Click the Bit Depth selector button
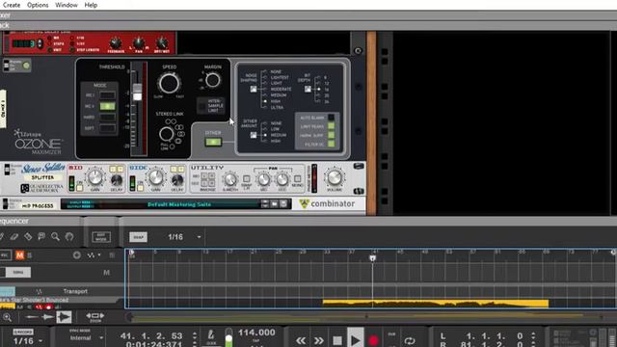This screenshot has width=617, height=347. 308,90
